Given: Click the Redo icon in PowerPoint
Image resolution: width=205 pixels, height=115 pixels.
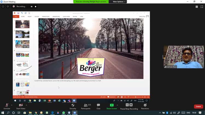Looking at the screenshot, I should click(x=25, y=13).
